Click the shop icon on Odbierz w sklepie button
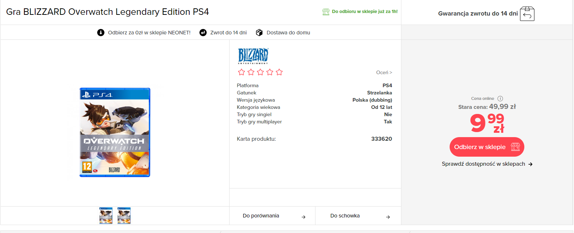Viewport: 574px width, 233px height. (515, 147)
